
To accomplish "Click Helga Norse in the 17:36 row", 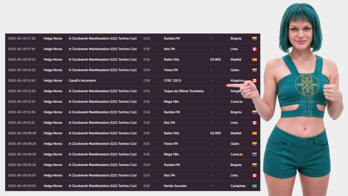I will pyautogui.click(x=53, y=38).
